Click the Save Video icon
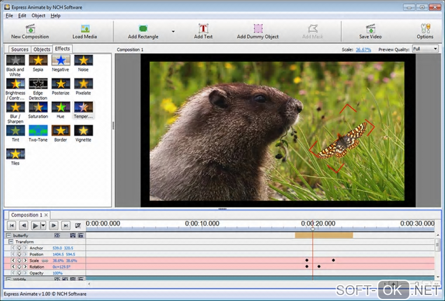Image resolution: width=445 pixels, height=301 pixels. [370, 29]
